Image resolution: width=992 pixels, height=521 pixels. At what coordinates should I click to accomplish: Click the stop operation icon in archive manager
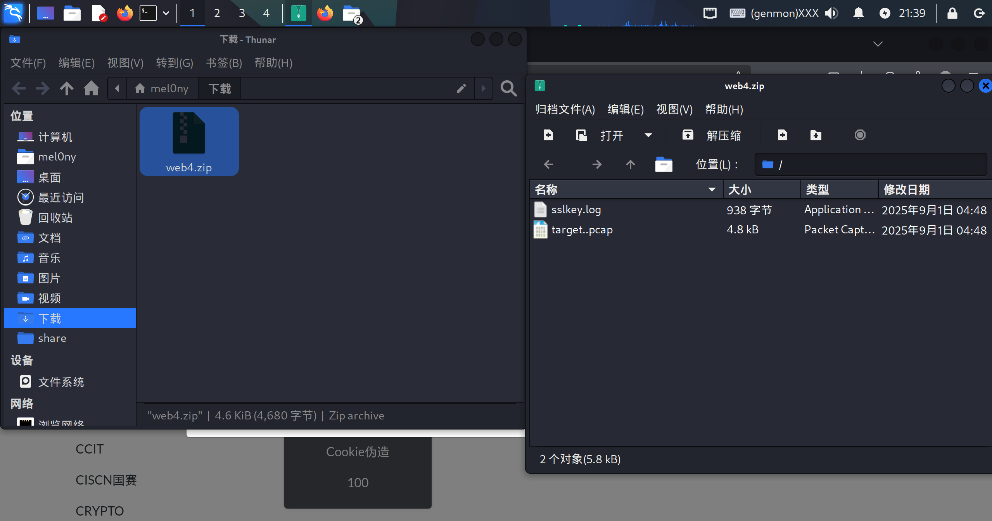click(860, 135)
